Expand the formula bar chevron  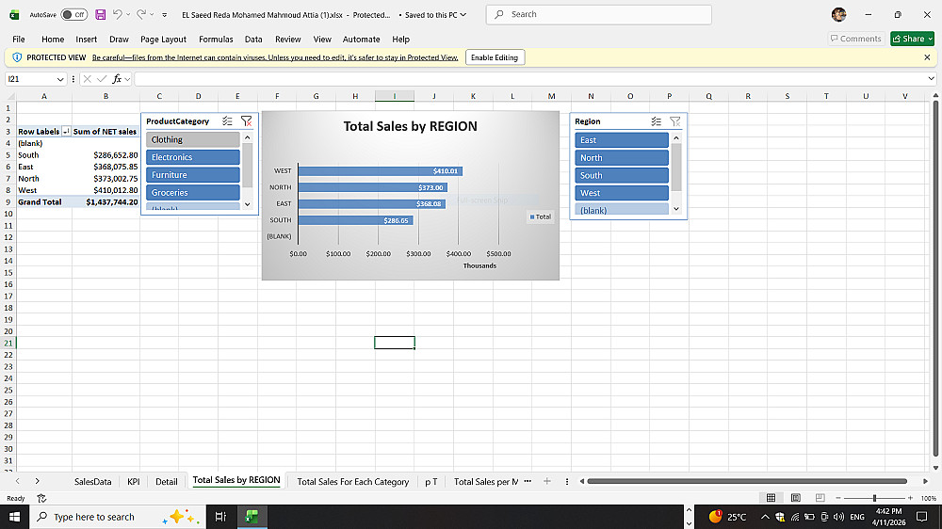click(x=932, y=79)
